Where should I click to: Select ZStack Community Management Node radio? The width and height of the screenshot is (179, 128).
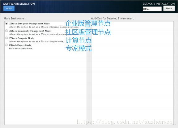coord(6,31)
